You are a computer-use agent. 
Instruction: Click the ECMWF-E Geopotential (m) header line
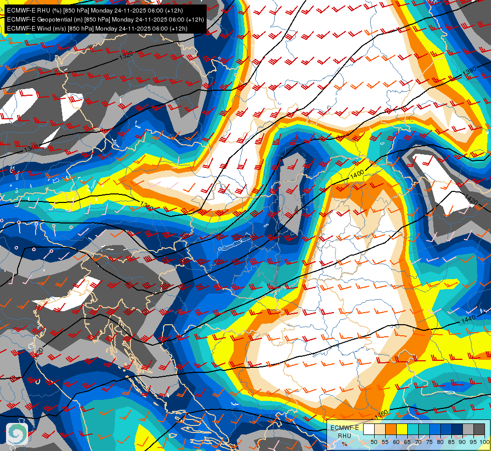tap(105, 20)
